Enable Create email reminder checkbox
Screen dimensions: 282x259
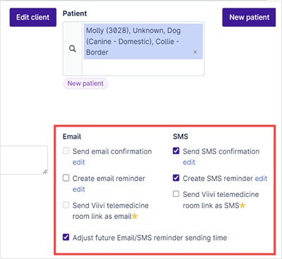click(66, 178)
